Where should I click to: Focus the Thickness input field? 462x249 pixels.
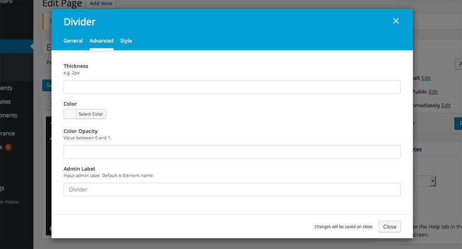click(232, 87)
